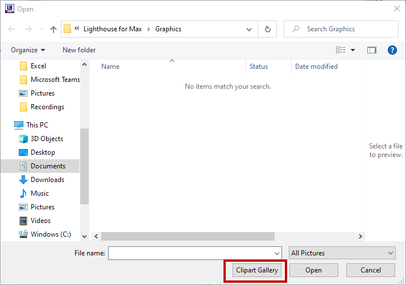406x285 pixels.
Task: Select 3D Objects in navigation pane
Action: pyautogui.click(x=47, y=139)
